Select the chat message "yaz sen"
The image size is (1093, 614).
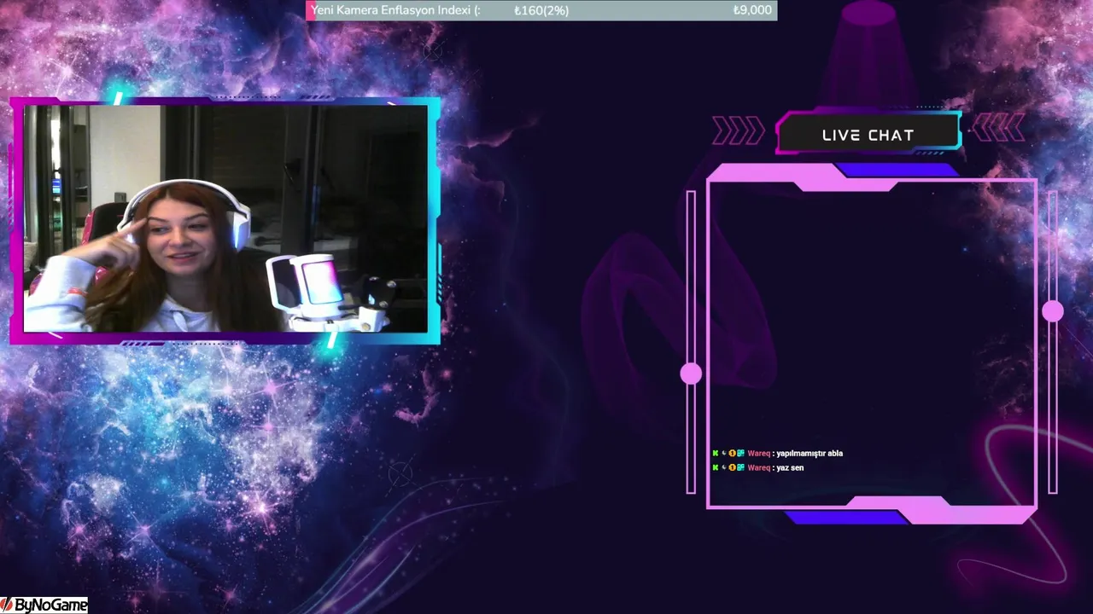point(790,467)
